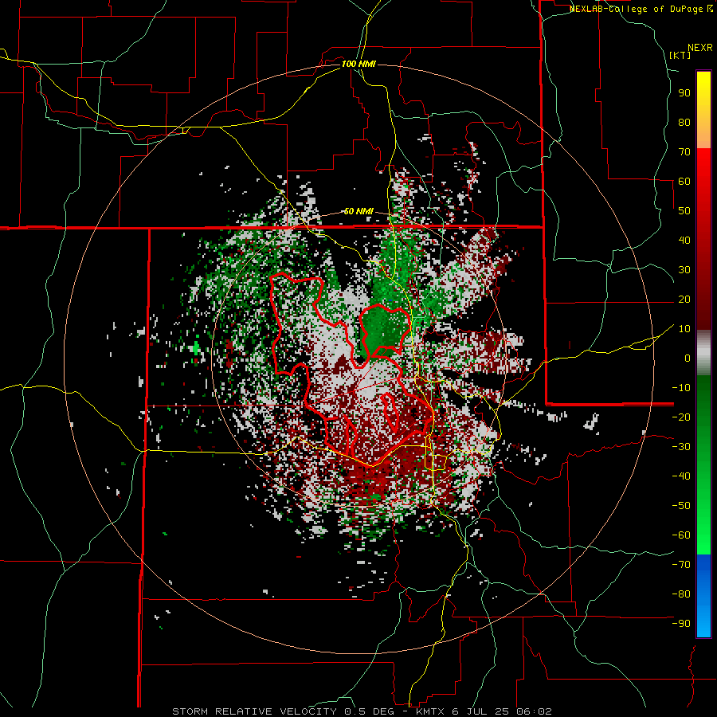
Task: Click the 30 value on velocity scale
Action: coord(684,270)
